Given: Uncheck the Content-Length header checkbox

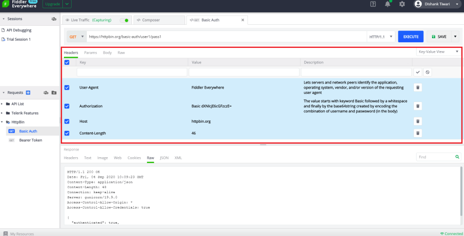Looking at the screenshot, I should point(67,133).
